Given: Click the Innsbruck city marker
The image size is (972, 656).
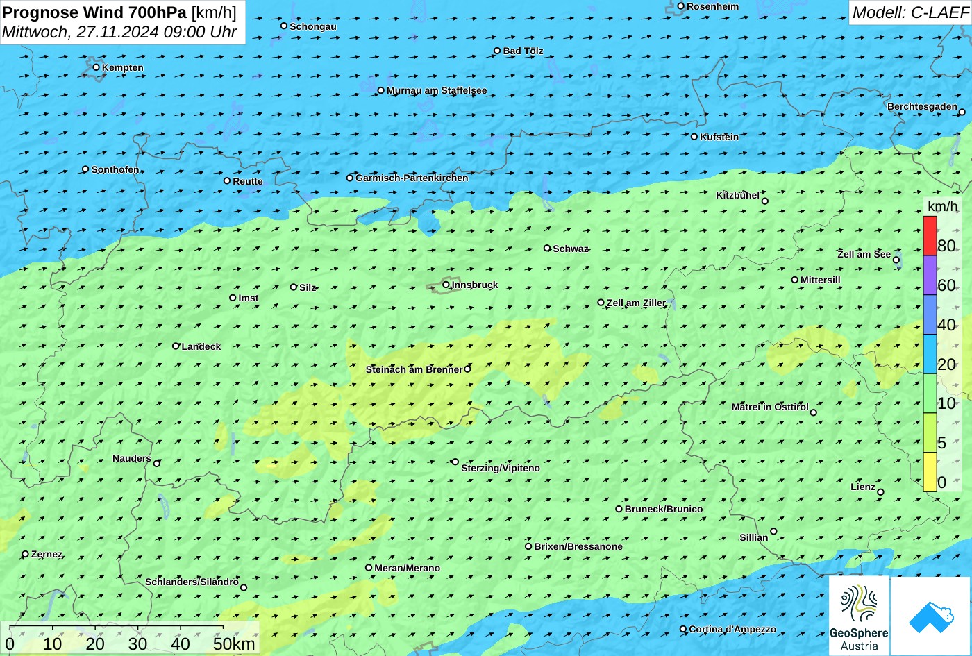Looking at the screenshot, I should pos(446,284).
